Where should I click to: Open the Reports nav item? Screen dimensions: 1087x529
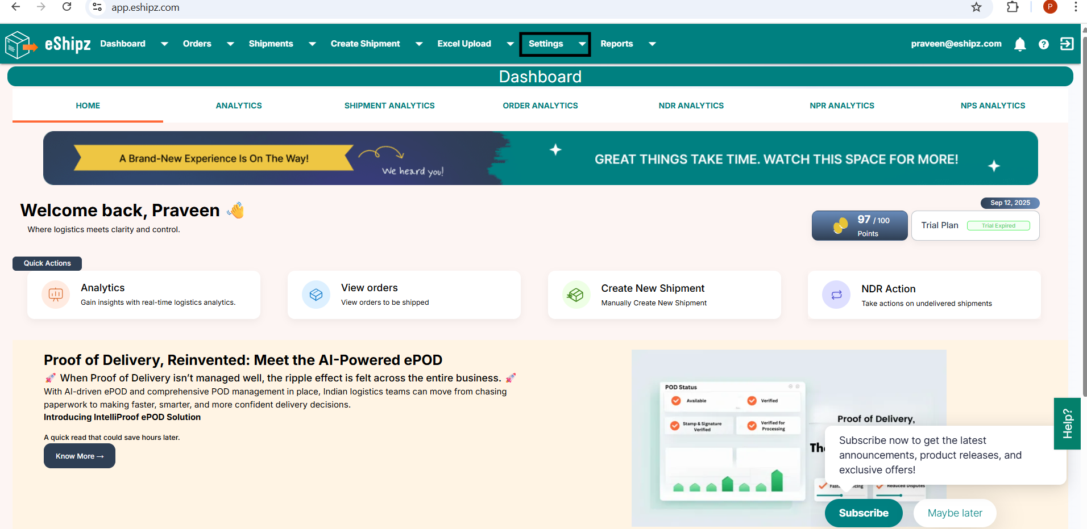(x=616, y=44)
